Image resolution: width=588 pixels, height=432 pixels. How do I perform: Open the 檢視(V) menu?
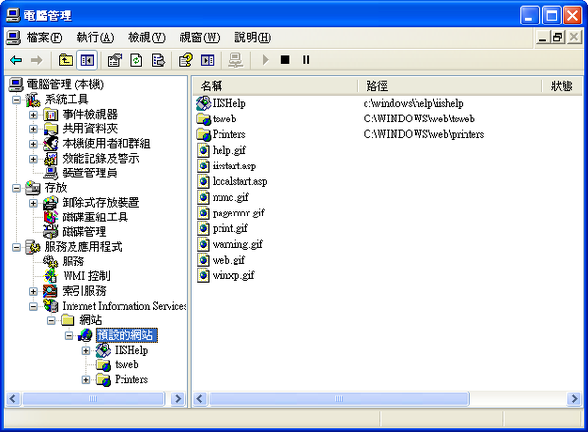(x=147, y=37)
